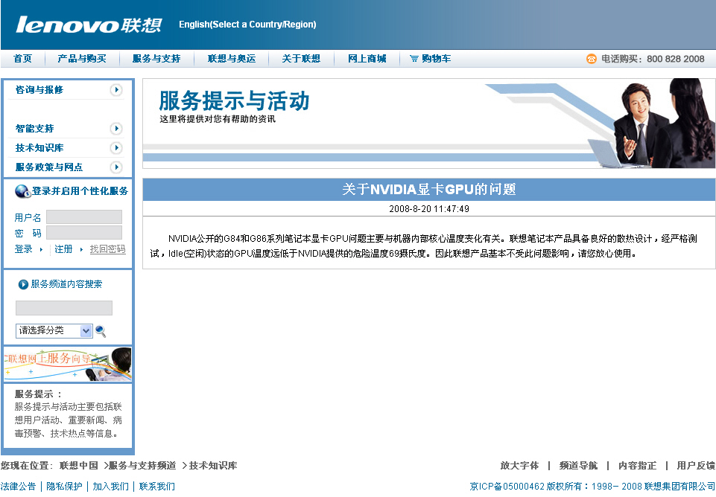
Task: Click the article title 关于NVIDIA显卡GPU的问题
Action: pyautogui.click(x=428, y=189)
